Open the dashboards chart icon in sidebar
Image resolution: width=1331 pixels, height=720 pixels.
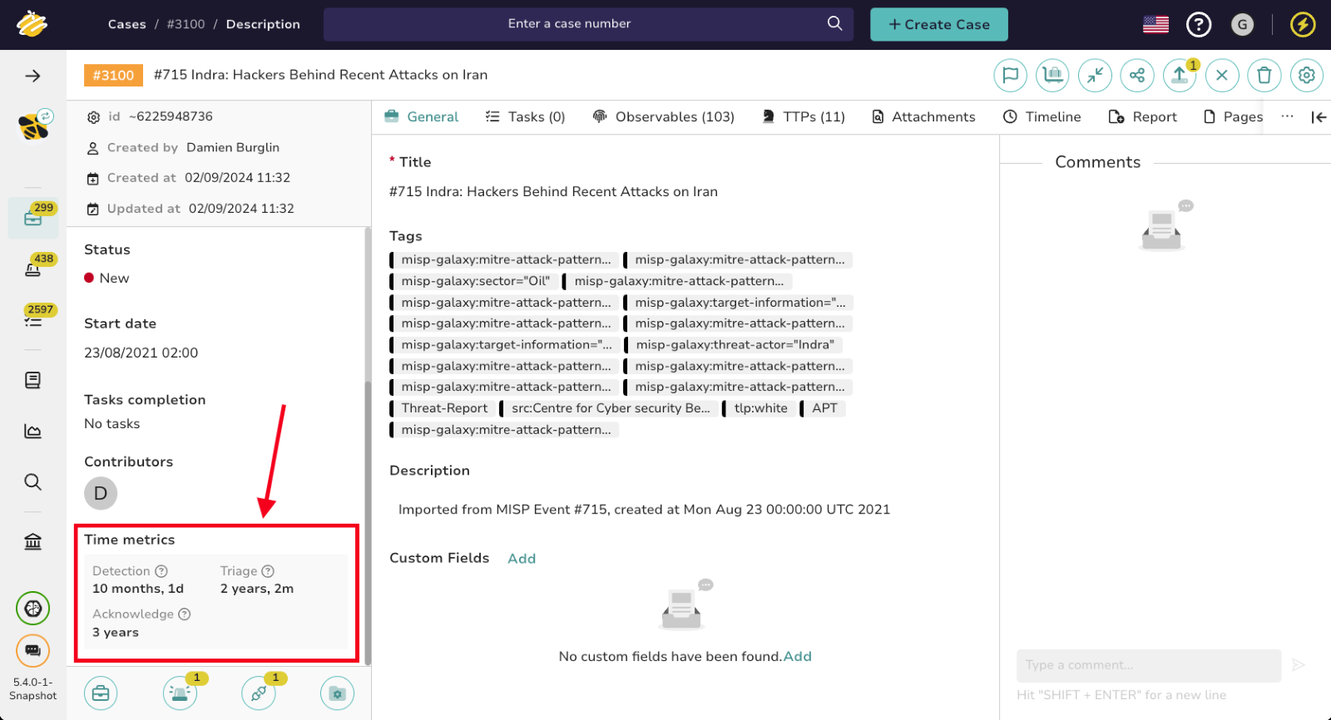32,431
